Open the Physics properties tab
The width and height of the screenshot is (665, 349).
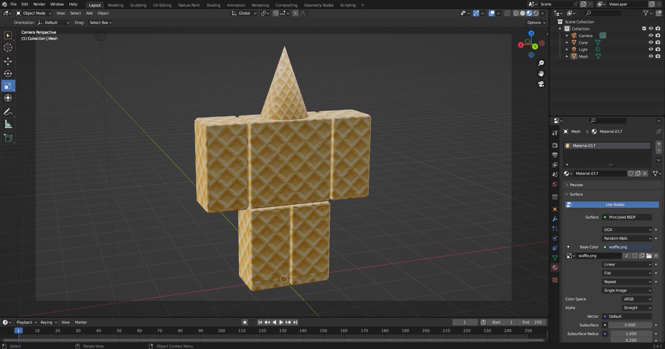pyautogui.click(x=555, y=238)
